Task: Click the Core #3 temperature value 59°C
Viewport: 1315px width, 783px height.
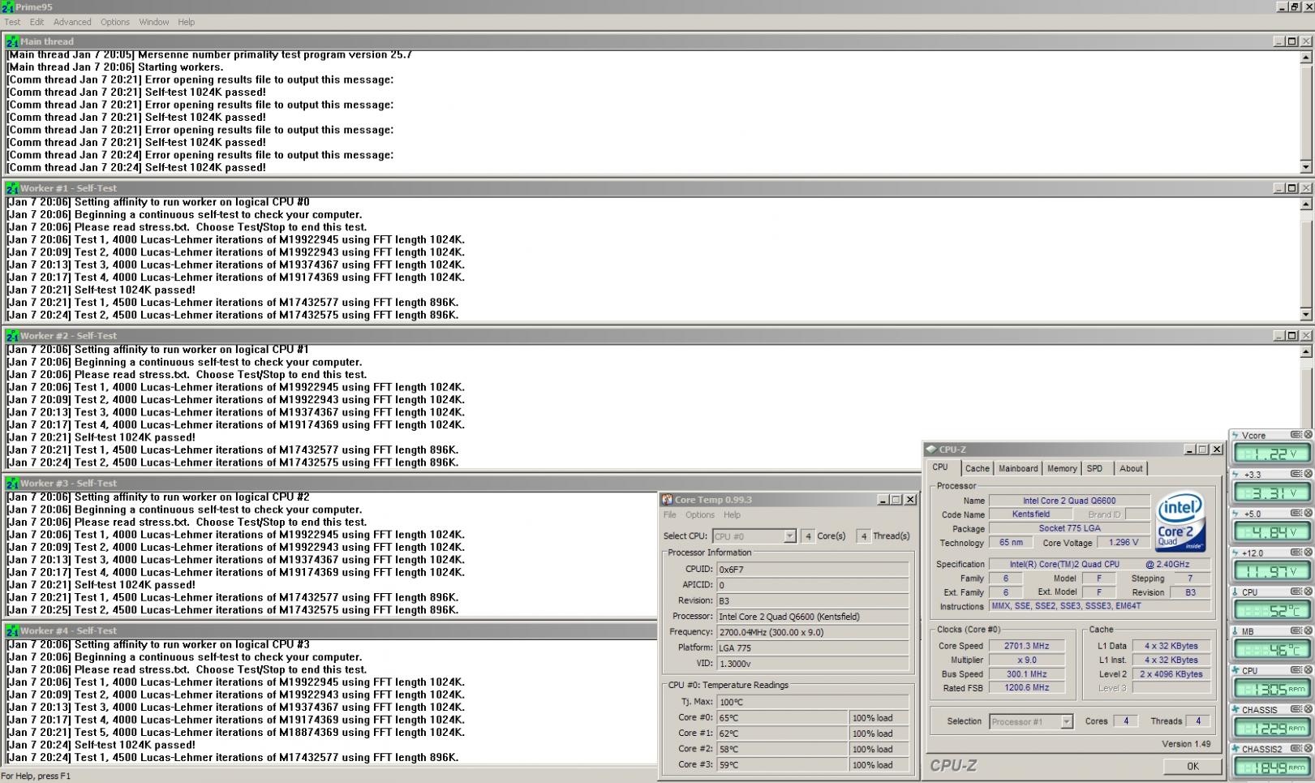Action: click(782, 765)
